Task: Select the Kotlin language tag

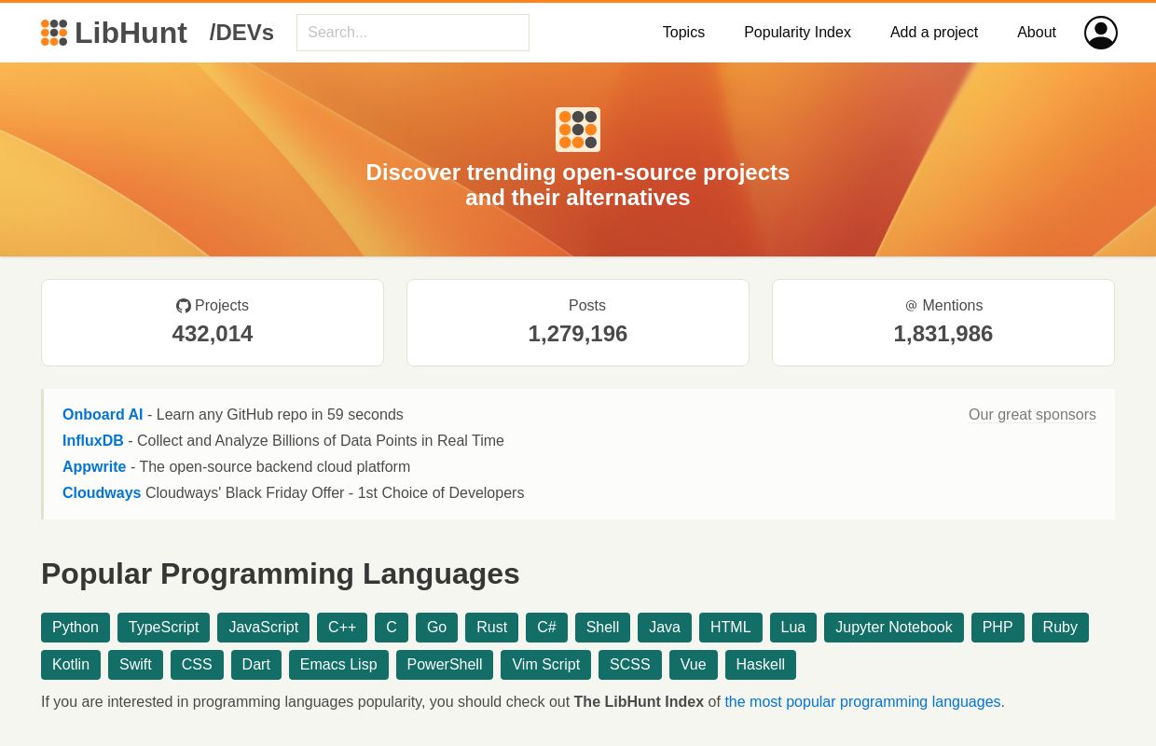Action: [x=71, y=665]
